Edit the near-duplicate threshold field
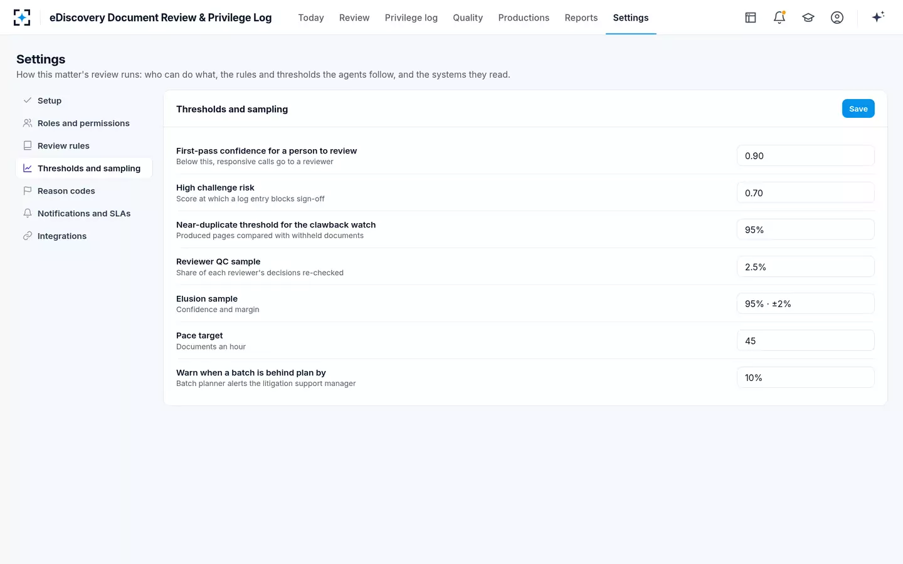The height and width of the screenshot is (564, 903). (x=805, y=229)
